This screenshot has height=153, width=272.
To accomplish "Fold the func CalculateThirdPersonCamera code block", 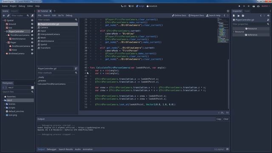I will [88, 68].
